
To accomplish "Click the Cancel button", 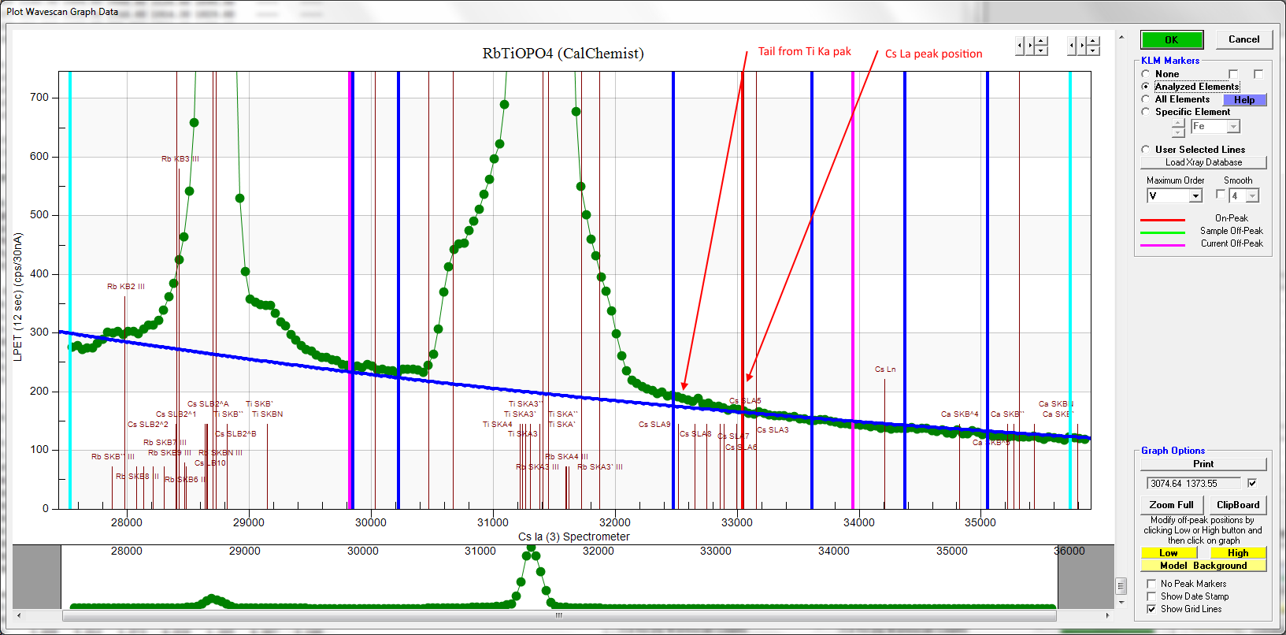I will tap(1243, 39).
